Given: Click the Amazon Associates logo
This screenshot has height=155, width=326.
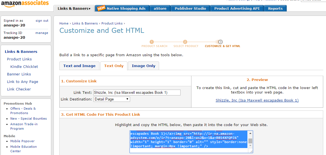Looking at the screenshot, I should (25, 4).
